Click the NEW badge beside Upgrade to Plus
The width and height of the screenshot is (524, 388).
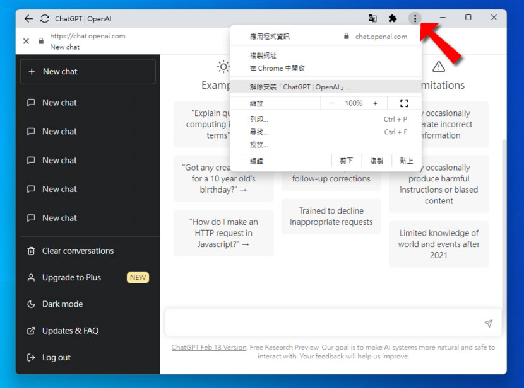tap(138, 277)
